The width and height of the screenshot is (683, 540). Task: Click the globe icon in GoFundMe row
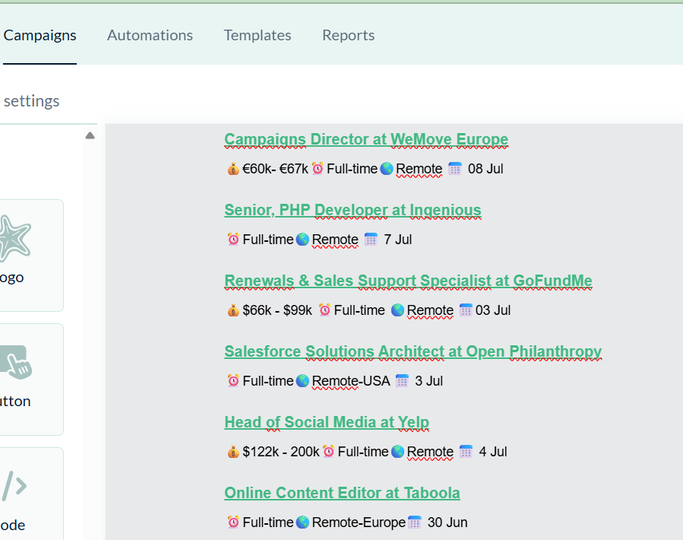[x=397, y=310]
